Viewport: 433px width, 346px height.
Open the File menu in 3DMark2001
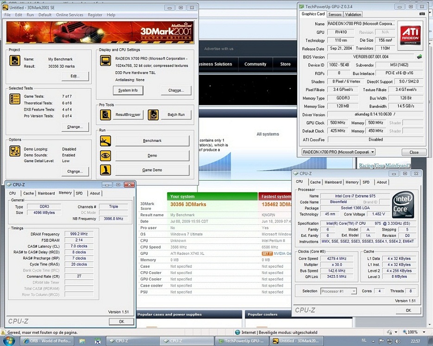point(7,15)
